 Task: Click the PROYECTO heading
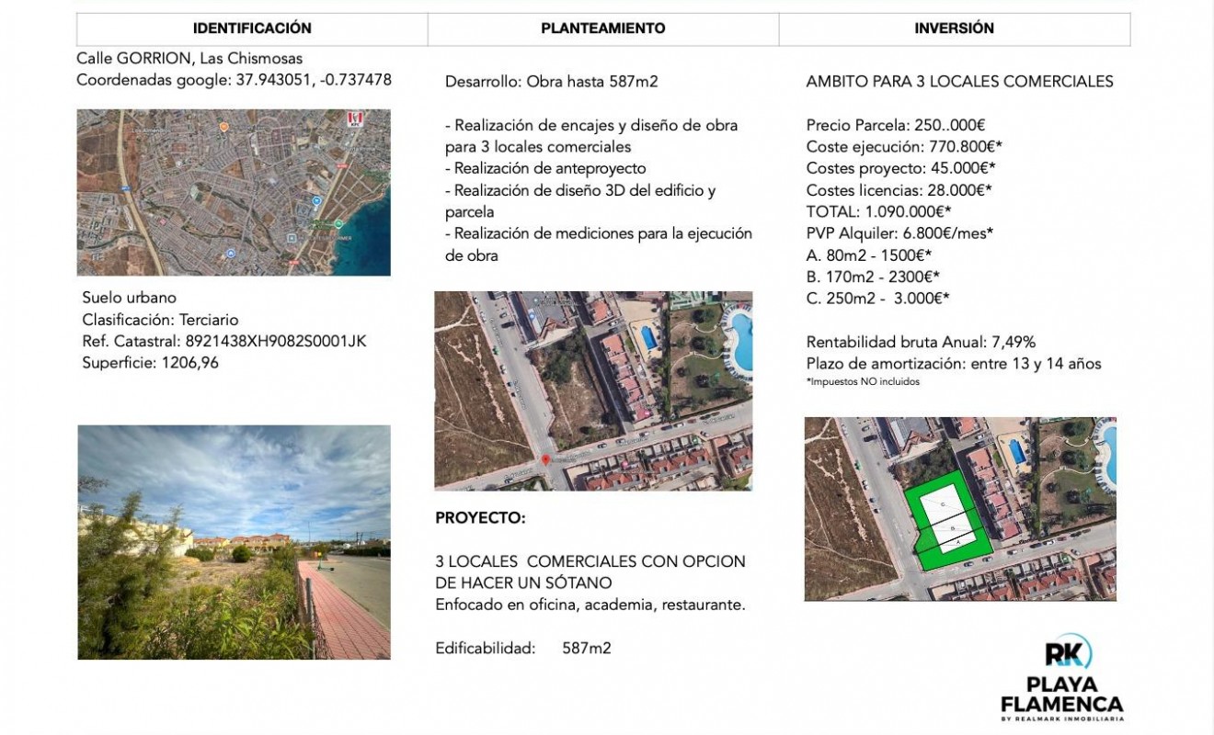pos(479,517)
